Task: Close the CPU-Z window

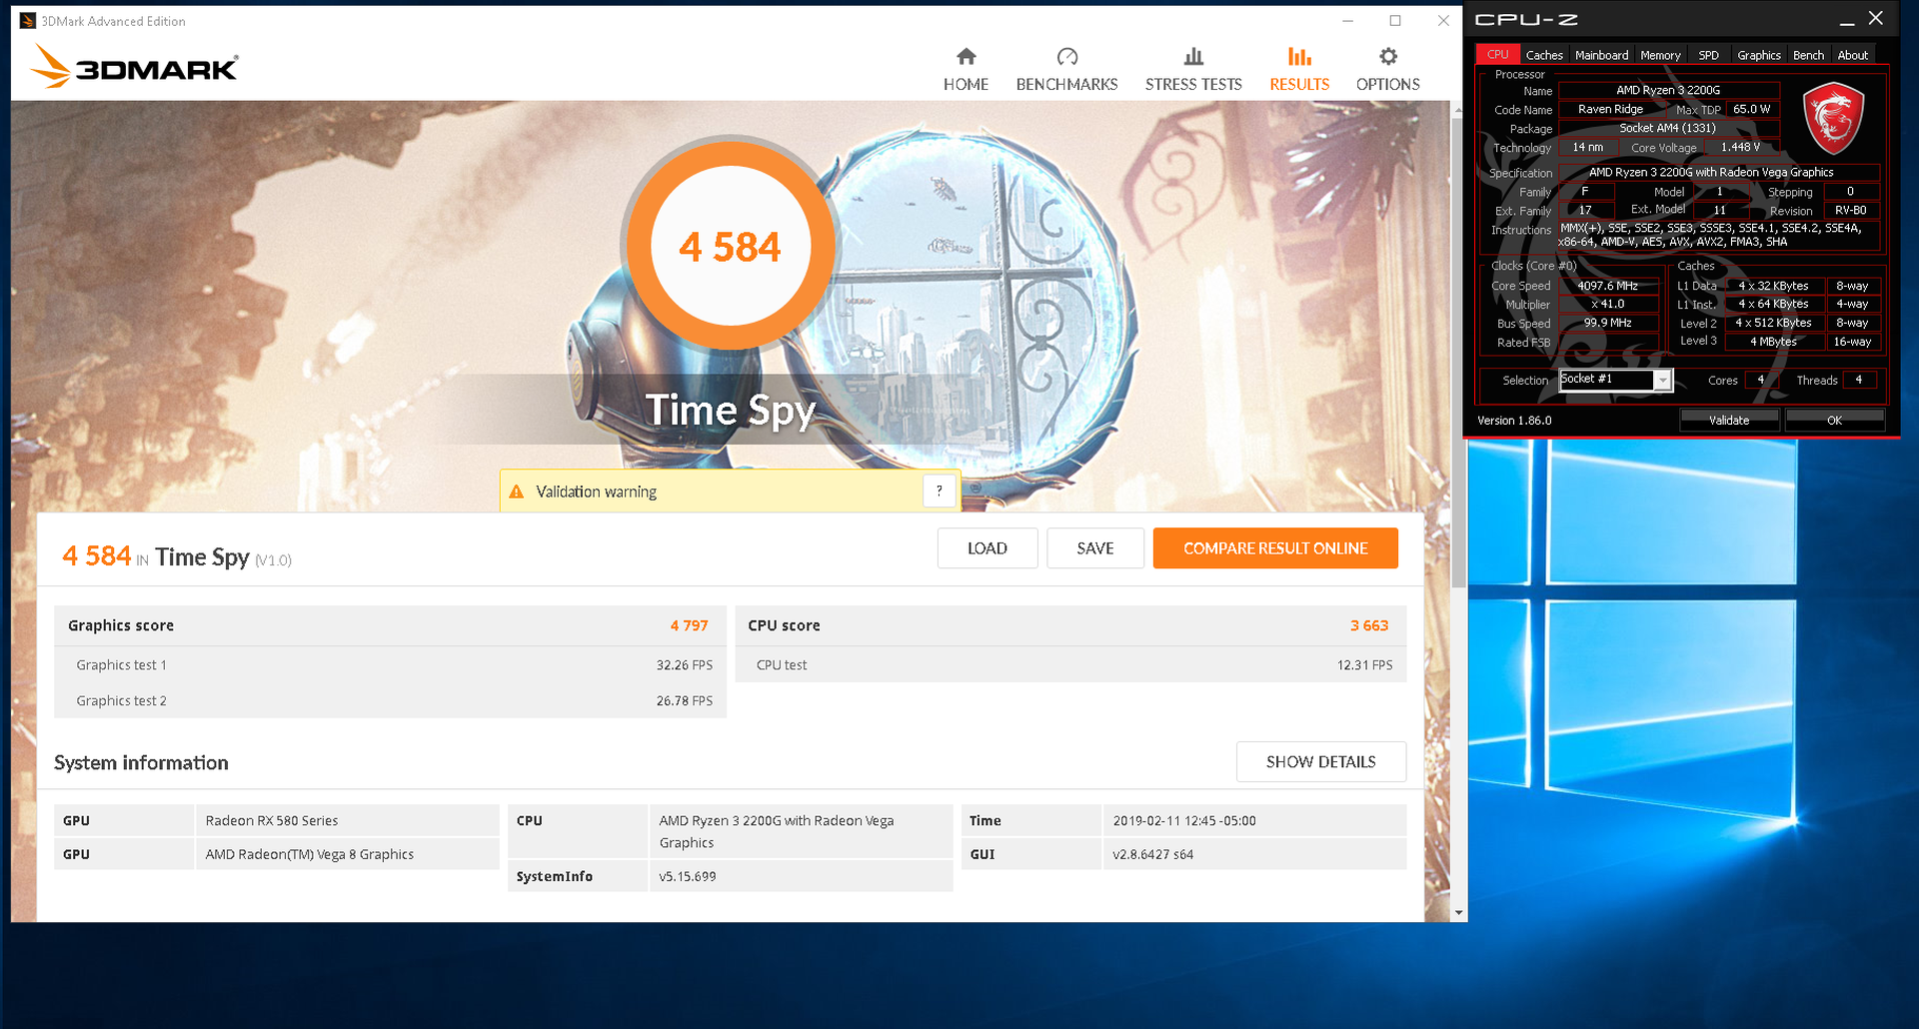Action: [x=1876, y=18]
